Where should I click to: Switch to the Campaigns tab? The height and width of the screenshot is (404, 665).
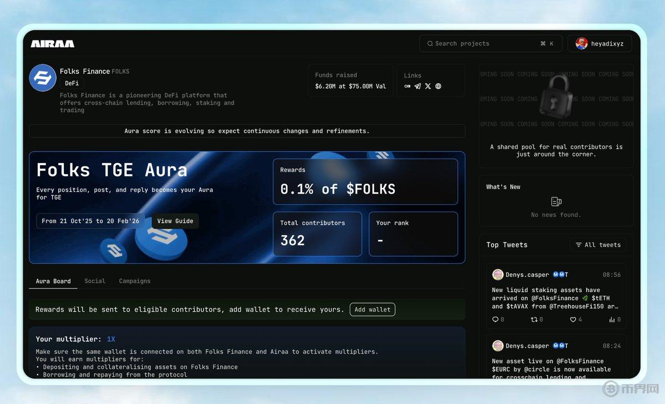[135, 281]
